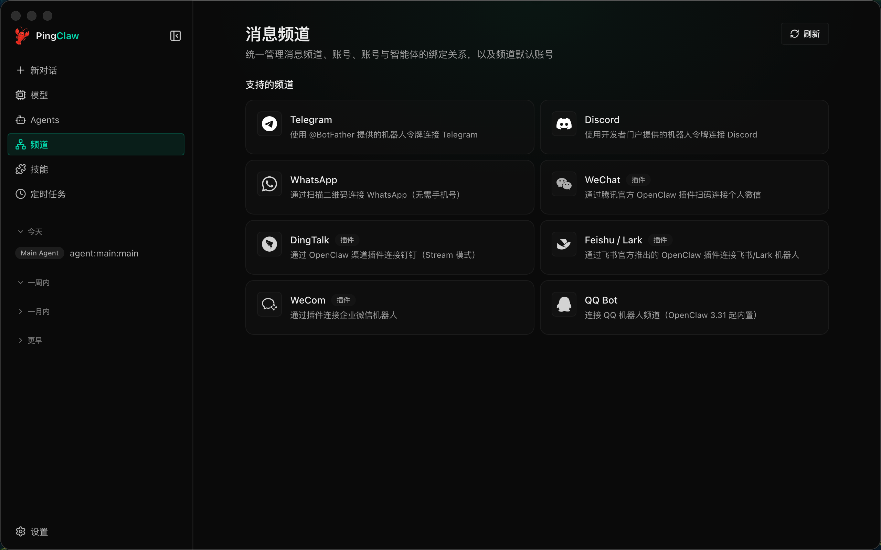Viewport: 881px width, 550px height.
Task: Click the Telegram channel icon
Action: 269,124
